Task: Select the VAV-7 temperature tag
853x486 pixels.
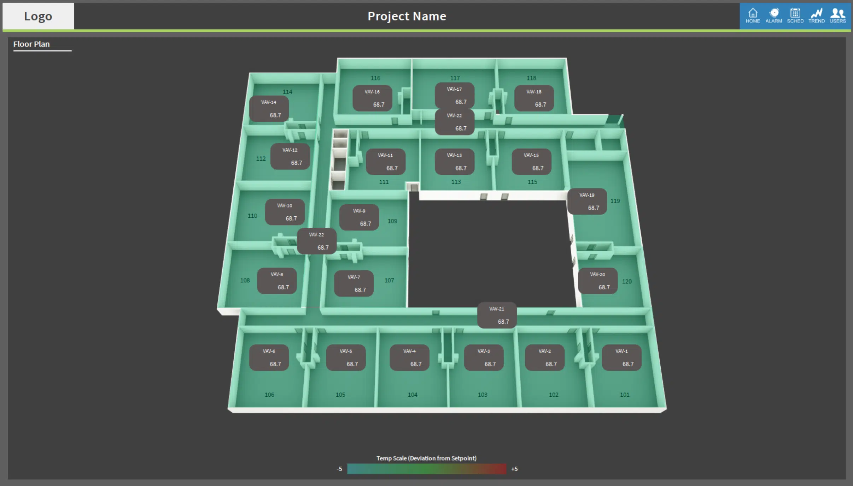Action: point(354,283)
